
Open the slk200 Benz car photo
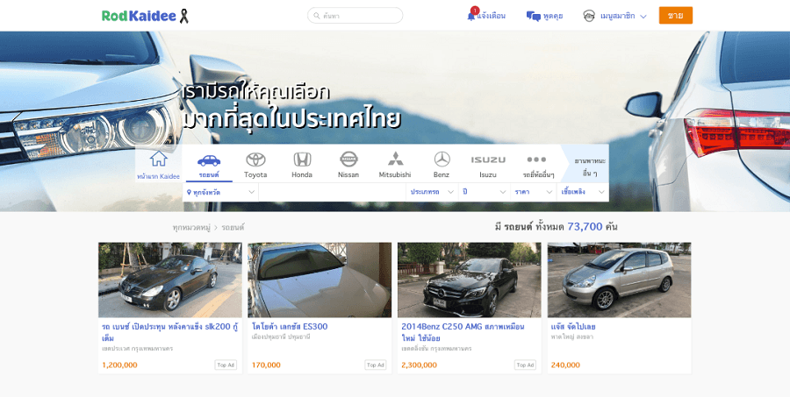tap(169, 280)
